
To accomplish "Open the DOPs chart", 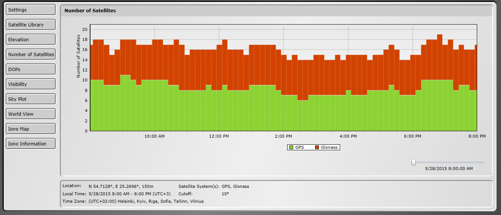I will pos(31,69).
